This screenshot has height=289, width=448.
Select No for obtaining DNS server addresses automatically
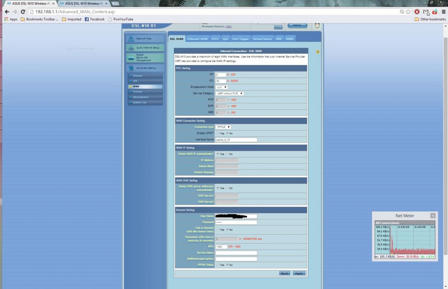click(x=227, y=188)
